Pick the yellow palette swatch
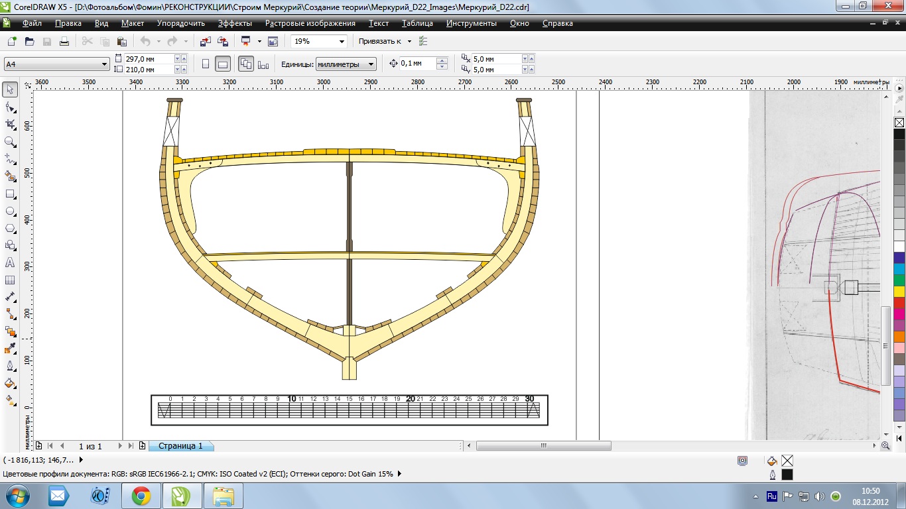 pyautogui.click(x=899, y=291)
